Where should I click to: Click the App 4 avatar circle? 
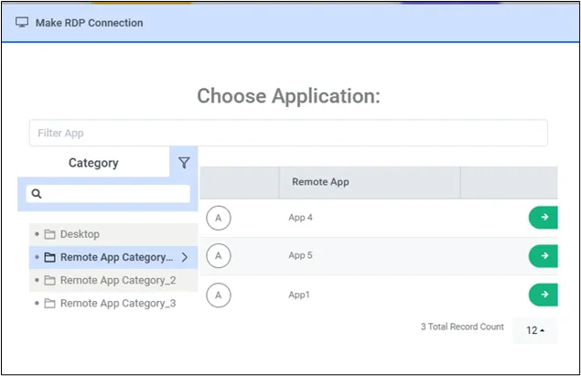219,218
